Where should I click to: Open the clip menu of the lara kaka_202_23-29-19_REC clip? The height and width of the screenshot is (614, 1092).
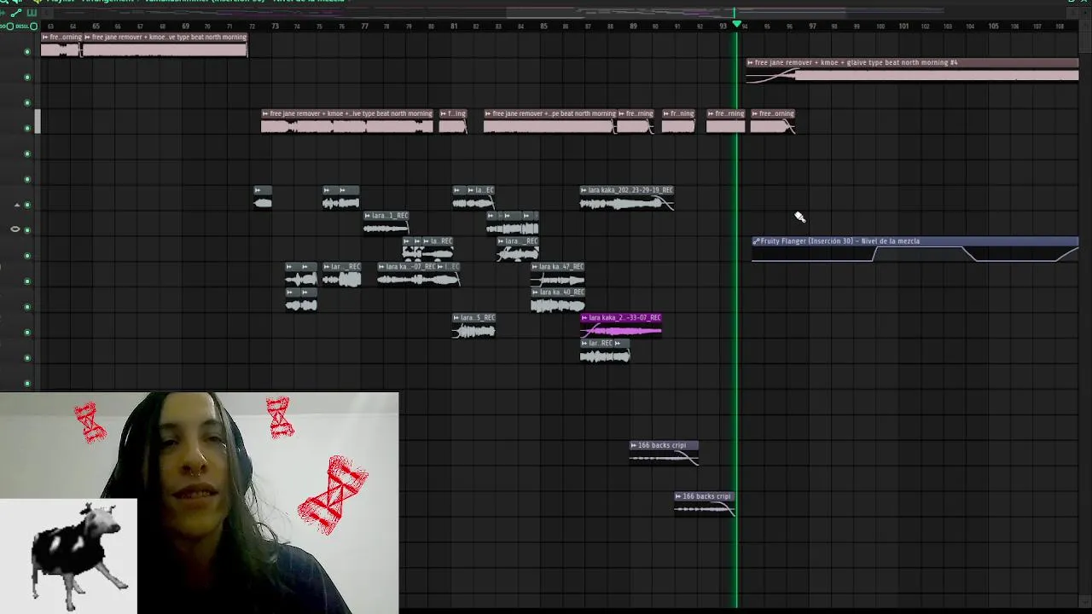click(584, 190)
